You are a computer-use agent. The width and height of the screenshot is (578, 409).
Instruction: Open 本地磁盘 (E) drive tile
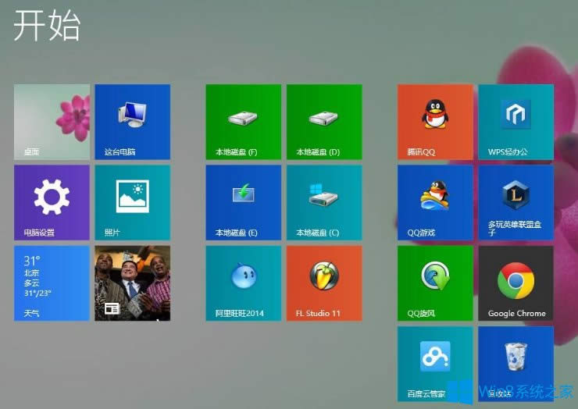(243, 201)
